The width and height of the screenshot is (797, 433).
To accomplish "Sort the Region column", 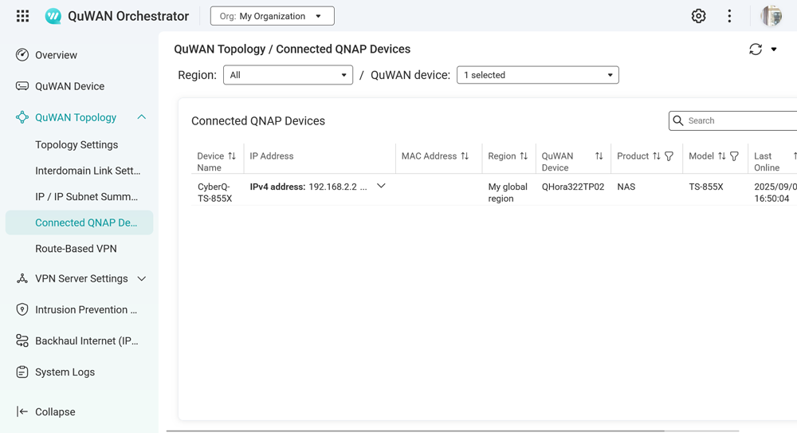I will coord(524,156).
